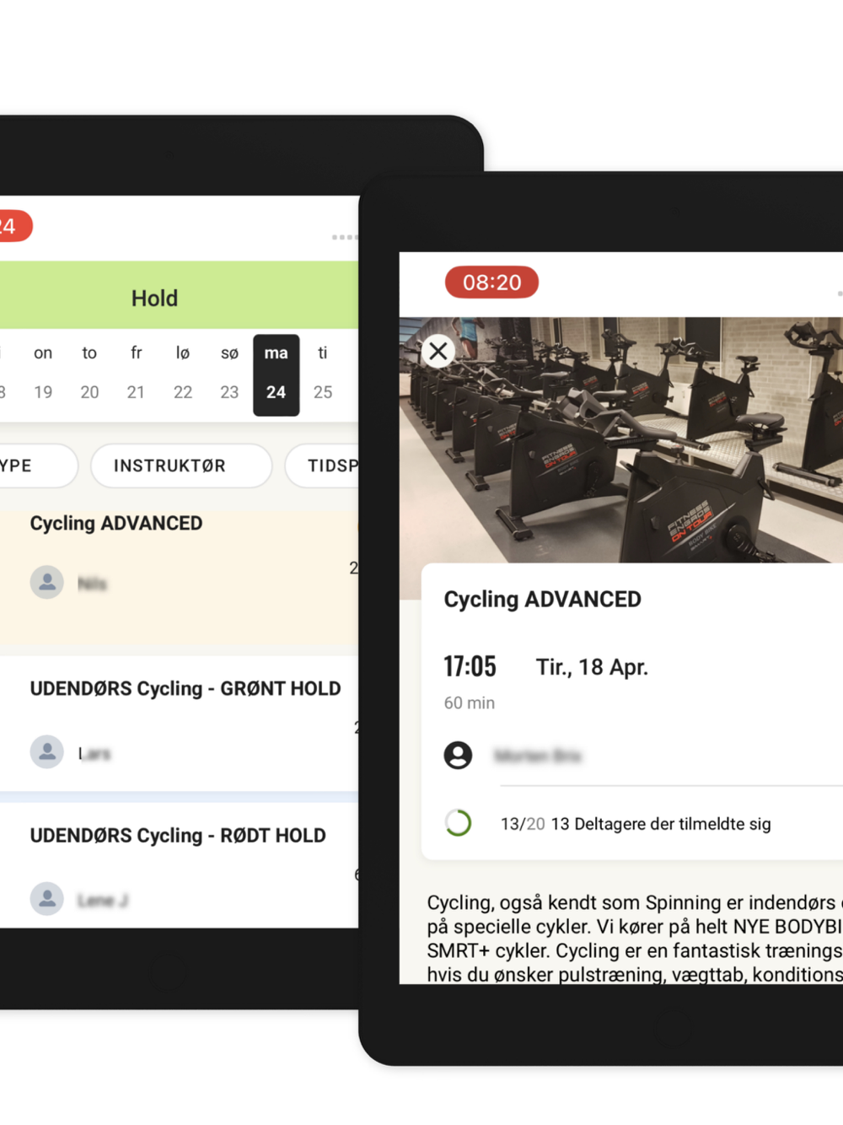Image resolution: width=843 pixels, height=1125 pixels.
Task: Select Wednesday 19 in the week strip
Action: coord(43,373)
